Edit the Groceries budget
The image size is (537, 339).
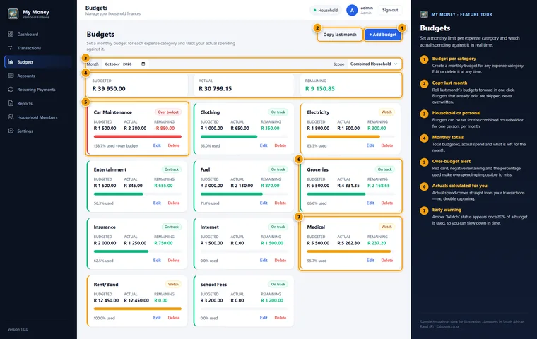click(x=370, y=203)
